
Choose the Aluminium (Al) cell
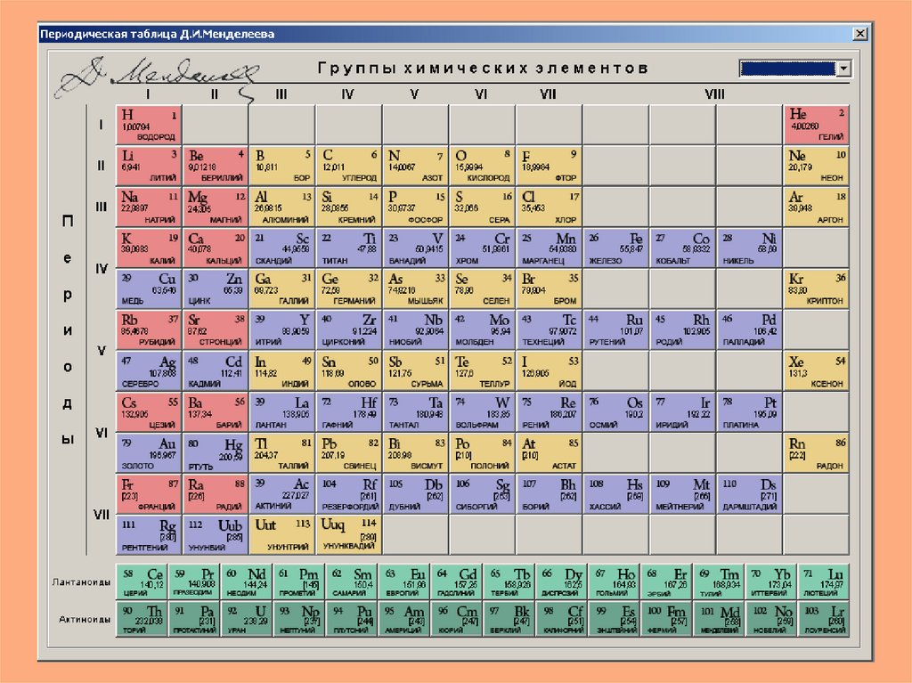tap(282, 207)
